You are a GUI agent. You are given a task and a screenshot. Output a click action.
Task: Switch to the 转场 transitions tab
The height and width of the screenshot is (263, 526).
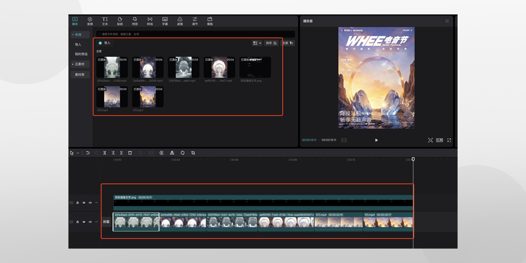click(x=150, y=21)
